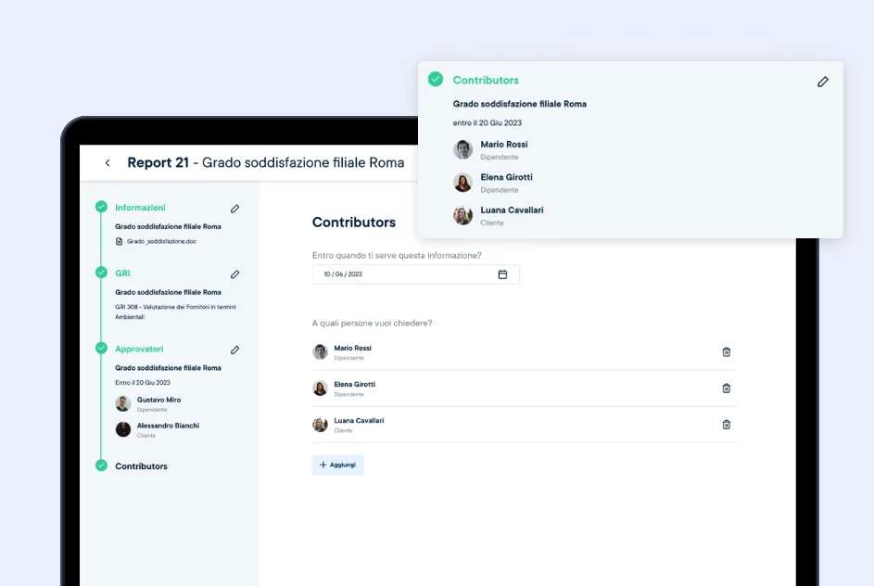Delete Mario Rossi using the trash icon

coord(727,351)
